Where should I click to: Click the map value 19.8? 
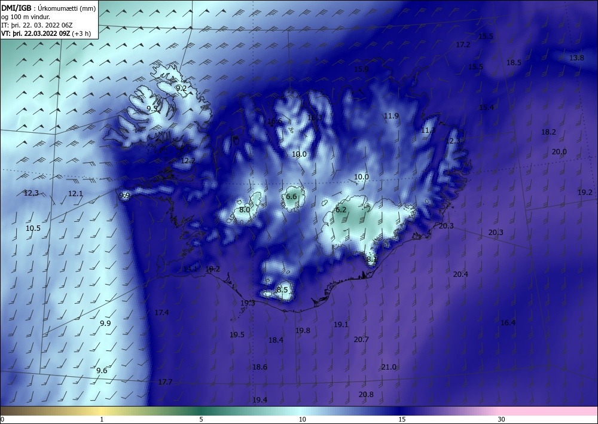(x=303, y=331)
